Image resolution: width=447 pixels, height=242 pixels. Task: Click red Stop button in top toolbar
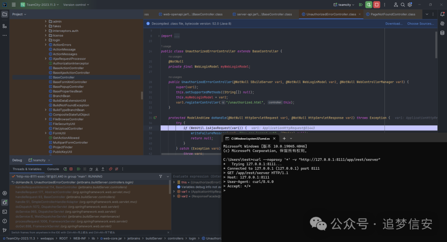(377, 5)
